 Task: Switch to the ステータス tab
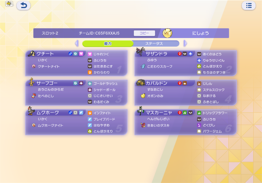154,44
